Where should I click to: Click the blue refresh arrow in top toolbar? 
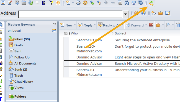pyautogui.click(x=134, y=2)
